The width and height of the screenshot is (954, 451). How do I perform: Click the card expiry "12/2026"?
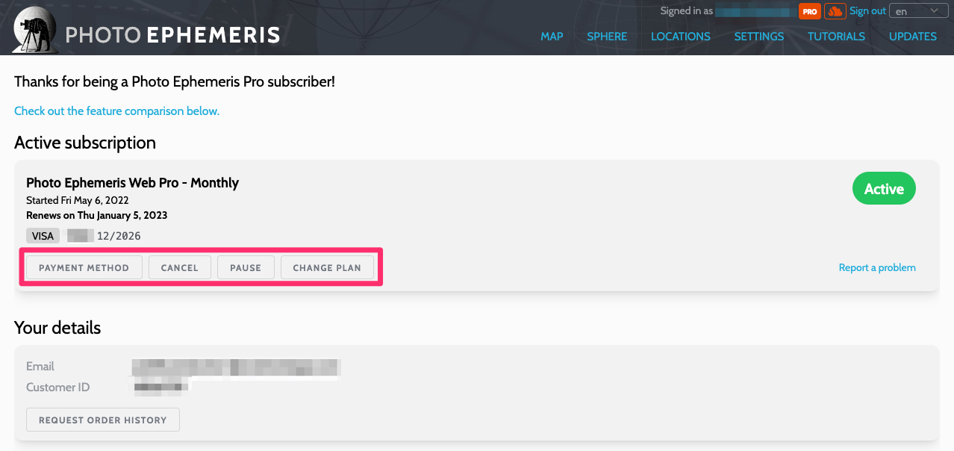pos(119,236)
